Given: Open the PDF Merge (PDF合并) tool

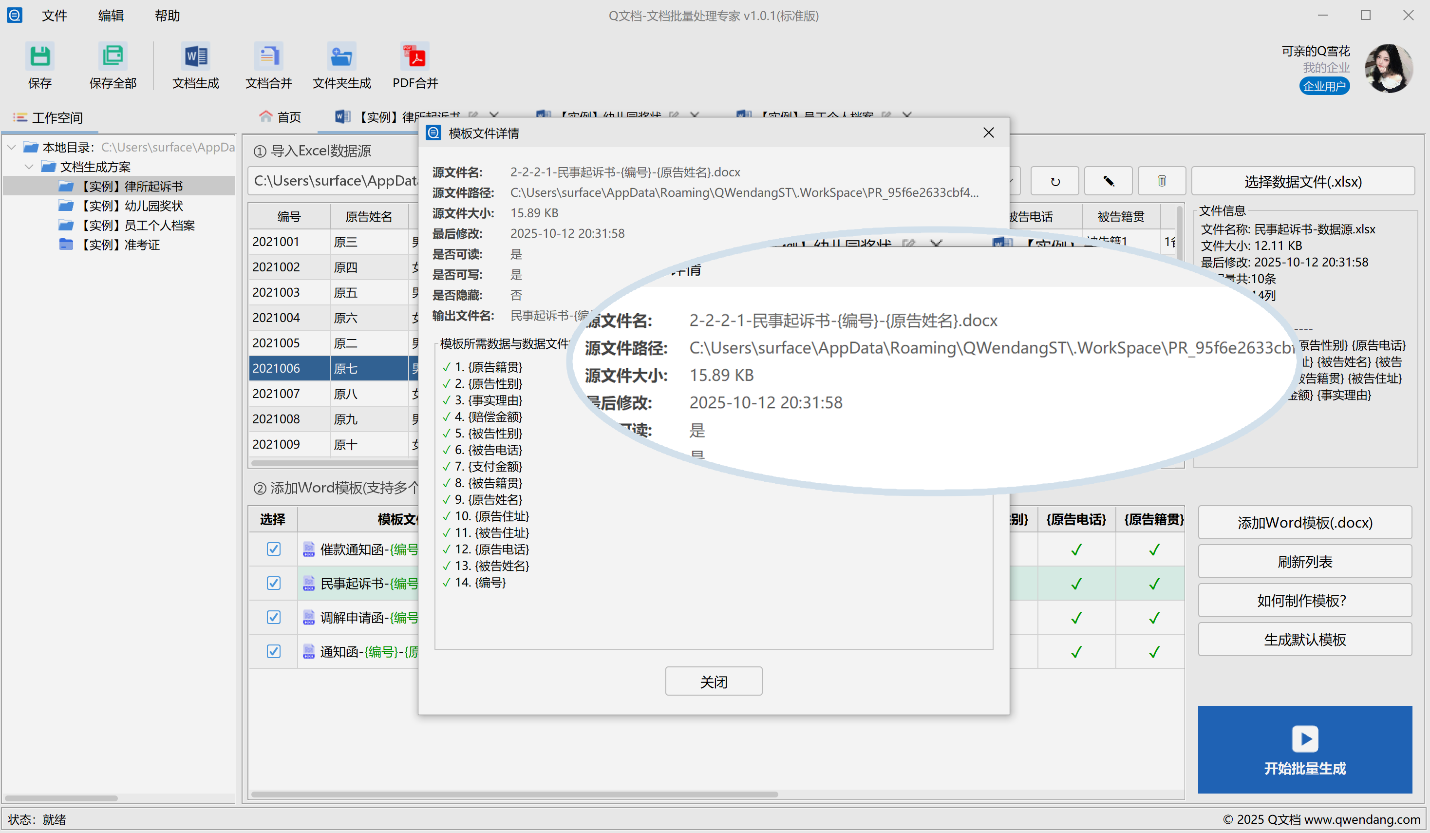Looking at the screenshot, I should 415,57.
